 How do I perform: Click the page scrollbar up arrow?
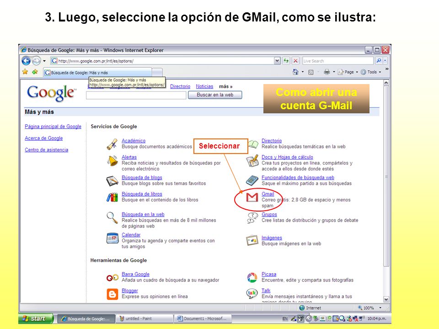coord(386,83)
